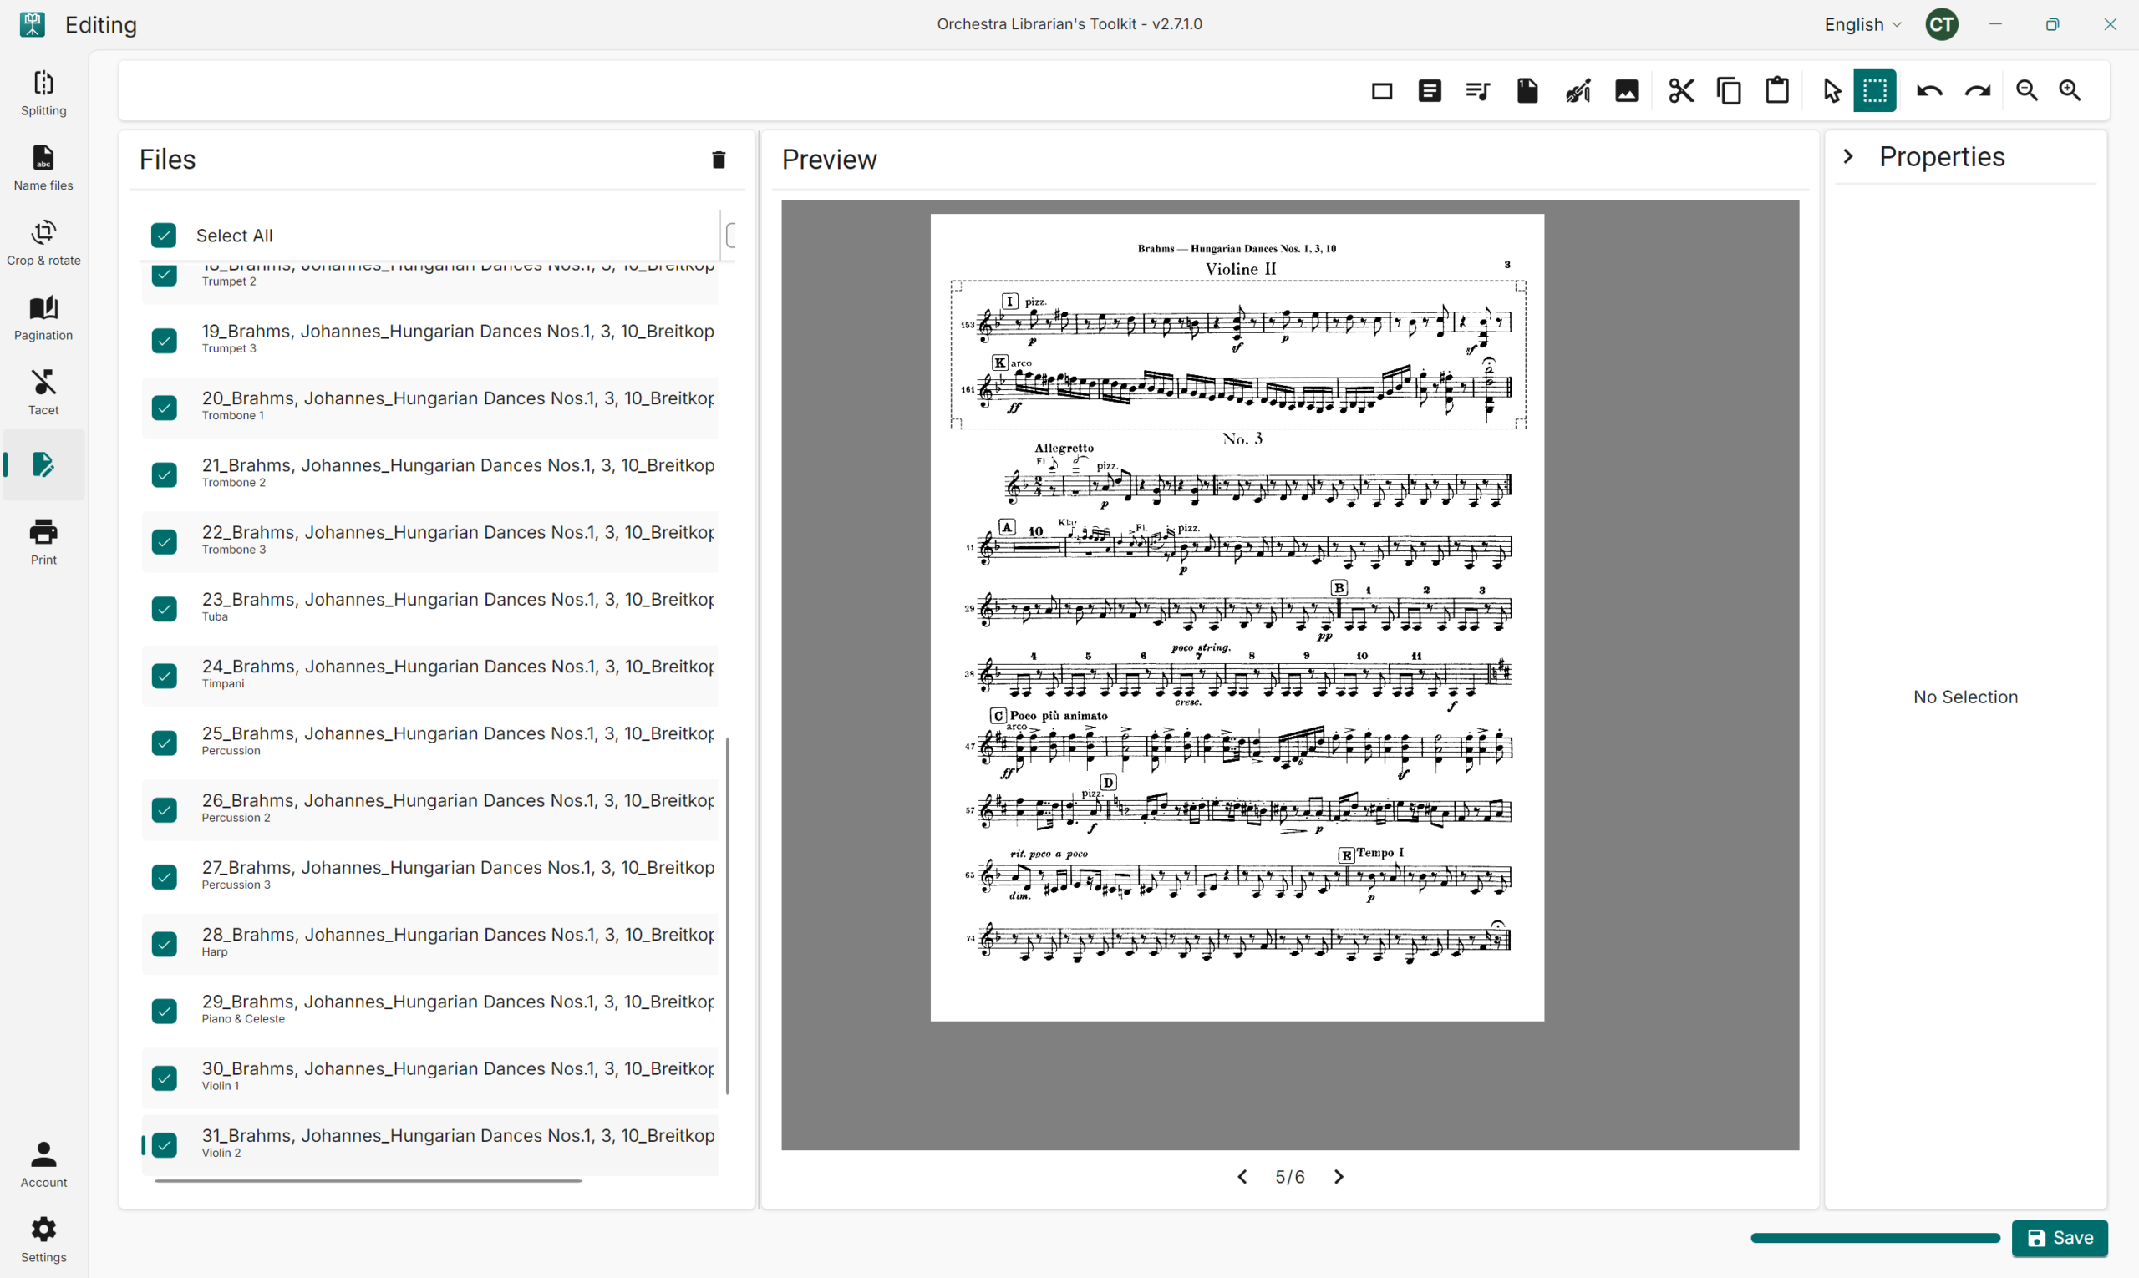The height and width of the screenshot is (1278, 2139).
Task: Click the CT user avatar
Action: (x=1942, y=24)
